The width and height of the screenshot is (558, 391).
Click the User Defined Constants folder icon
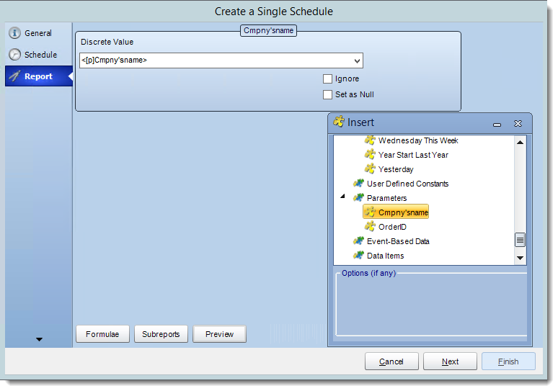coord(359,184)
